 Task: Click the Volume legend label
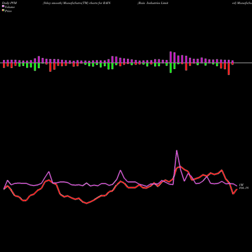tap(10, 7)
